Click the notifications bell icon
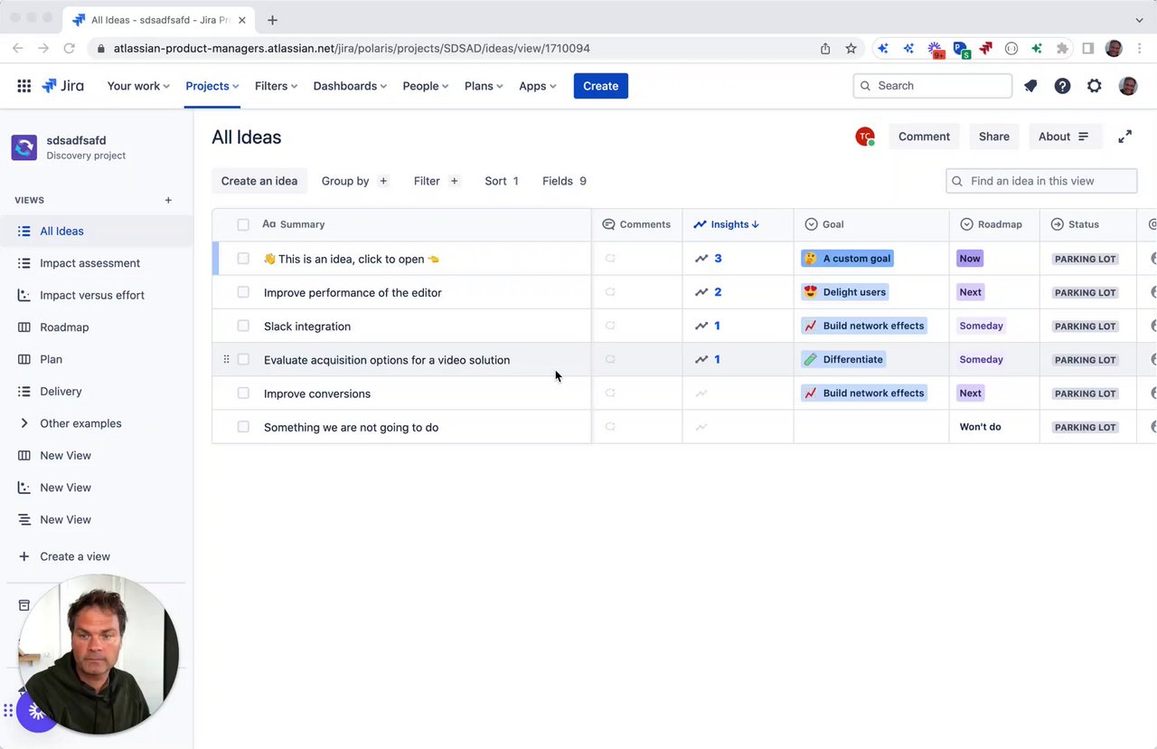 click(1030, 86)
